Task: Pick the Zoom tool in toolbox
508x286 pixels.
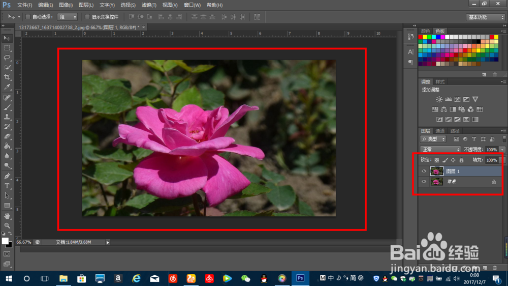Action: [x=7, y=225]
